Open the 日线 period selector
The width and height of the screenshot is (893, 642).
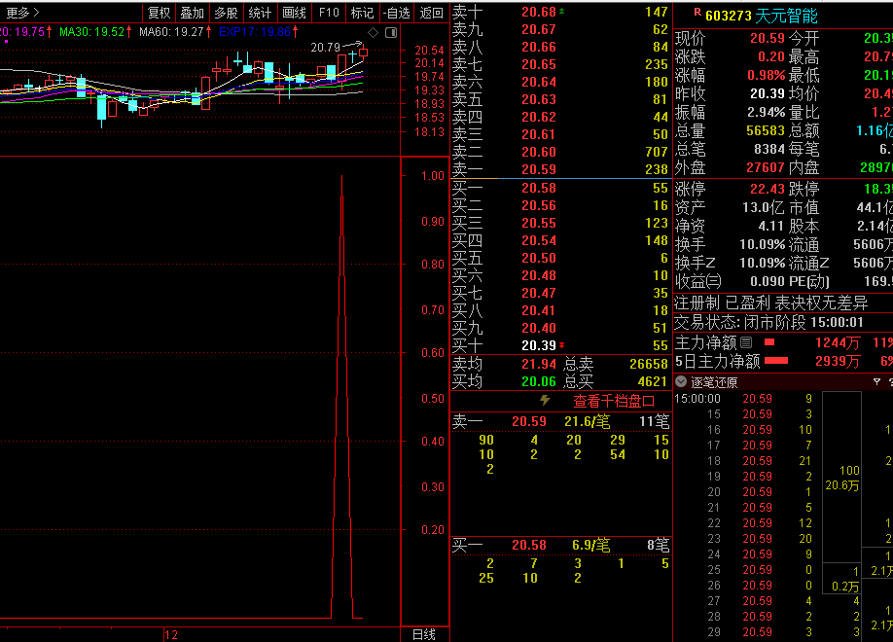click(x=424, y=634)
